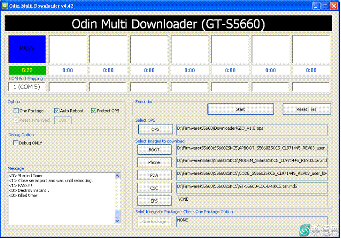Image resolution: width=341 pixels, height=239 pixels.
Task: Click the OPS path field GIO_v1.0.ops
Action: [252, 130]
